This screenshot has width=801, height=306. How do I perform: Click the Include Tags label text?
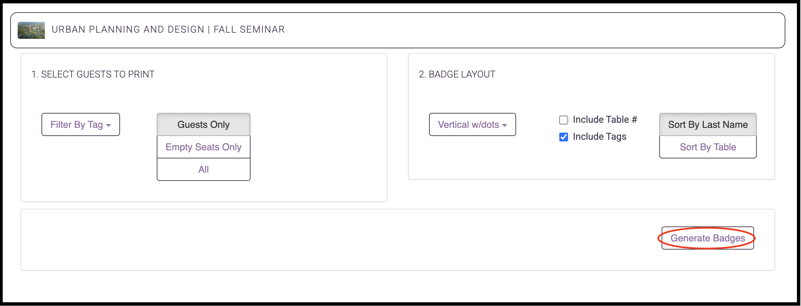[599, 137]
